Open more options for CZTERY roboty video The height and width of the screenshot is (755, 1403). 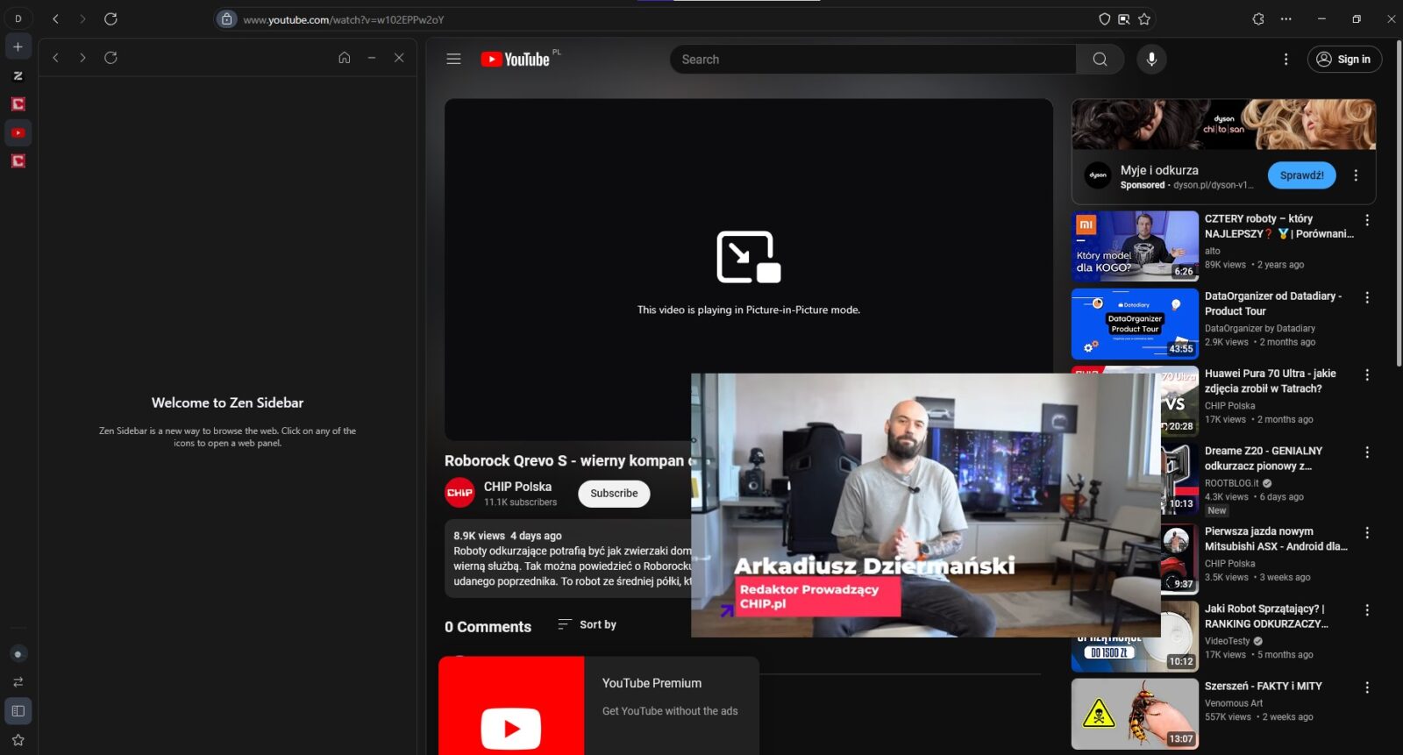(x=1366, y=220)
